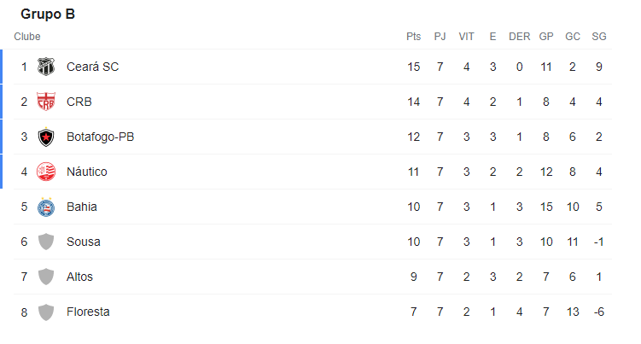641x344 pixels.
Task: Click the Sousa placeholder shield icon
Action: pos(46,242)
